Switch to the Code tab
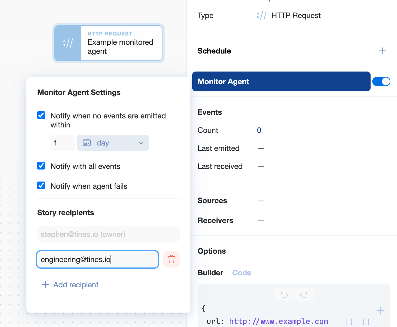Viewport: 397px width, 327px height. click(x=242, y=273)
